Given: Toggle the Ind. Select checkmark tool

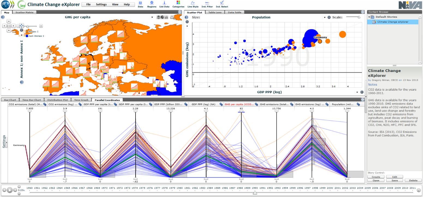Looking at the screenshot, I should click(x=222, y=3).
